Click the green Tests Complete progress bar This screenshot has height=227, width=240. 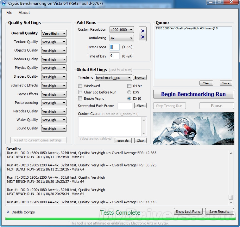(120, 218)
